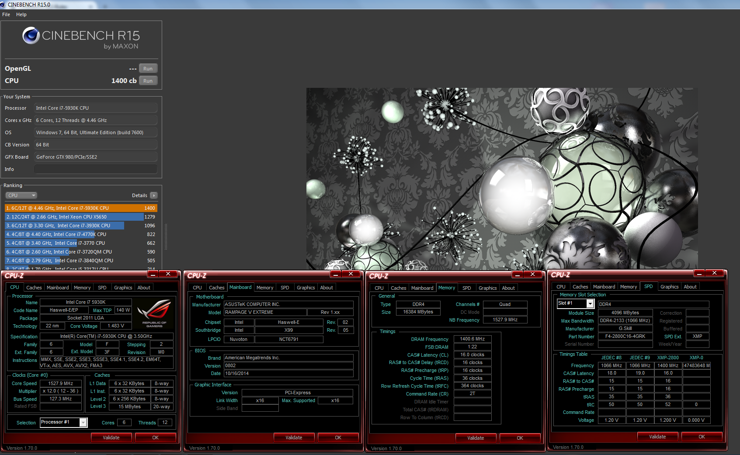
Task: Click the Processor field Intel Core i7-5930K CPU
Action: pos(96,108)
